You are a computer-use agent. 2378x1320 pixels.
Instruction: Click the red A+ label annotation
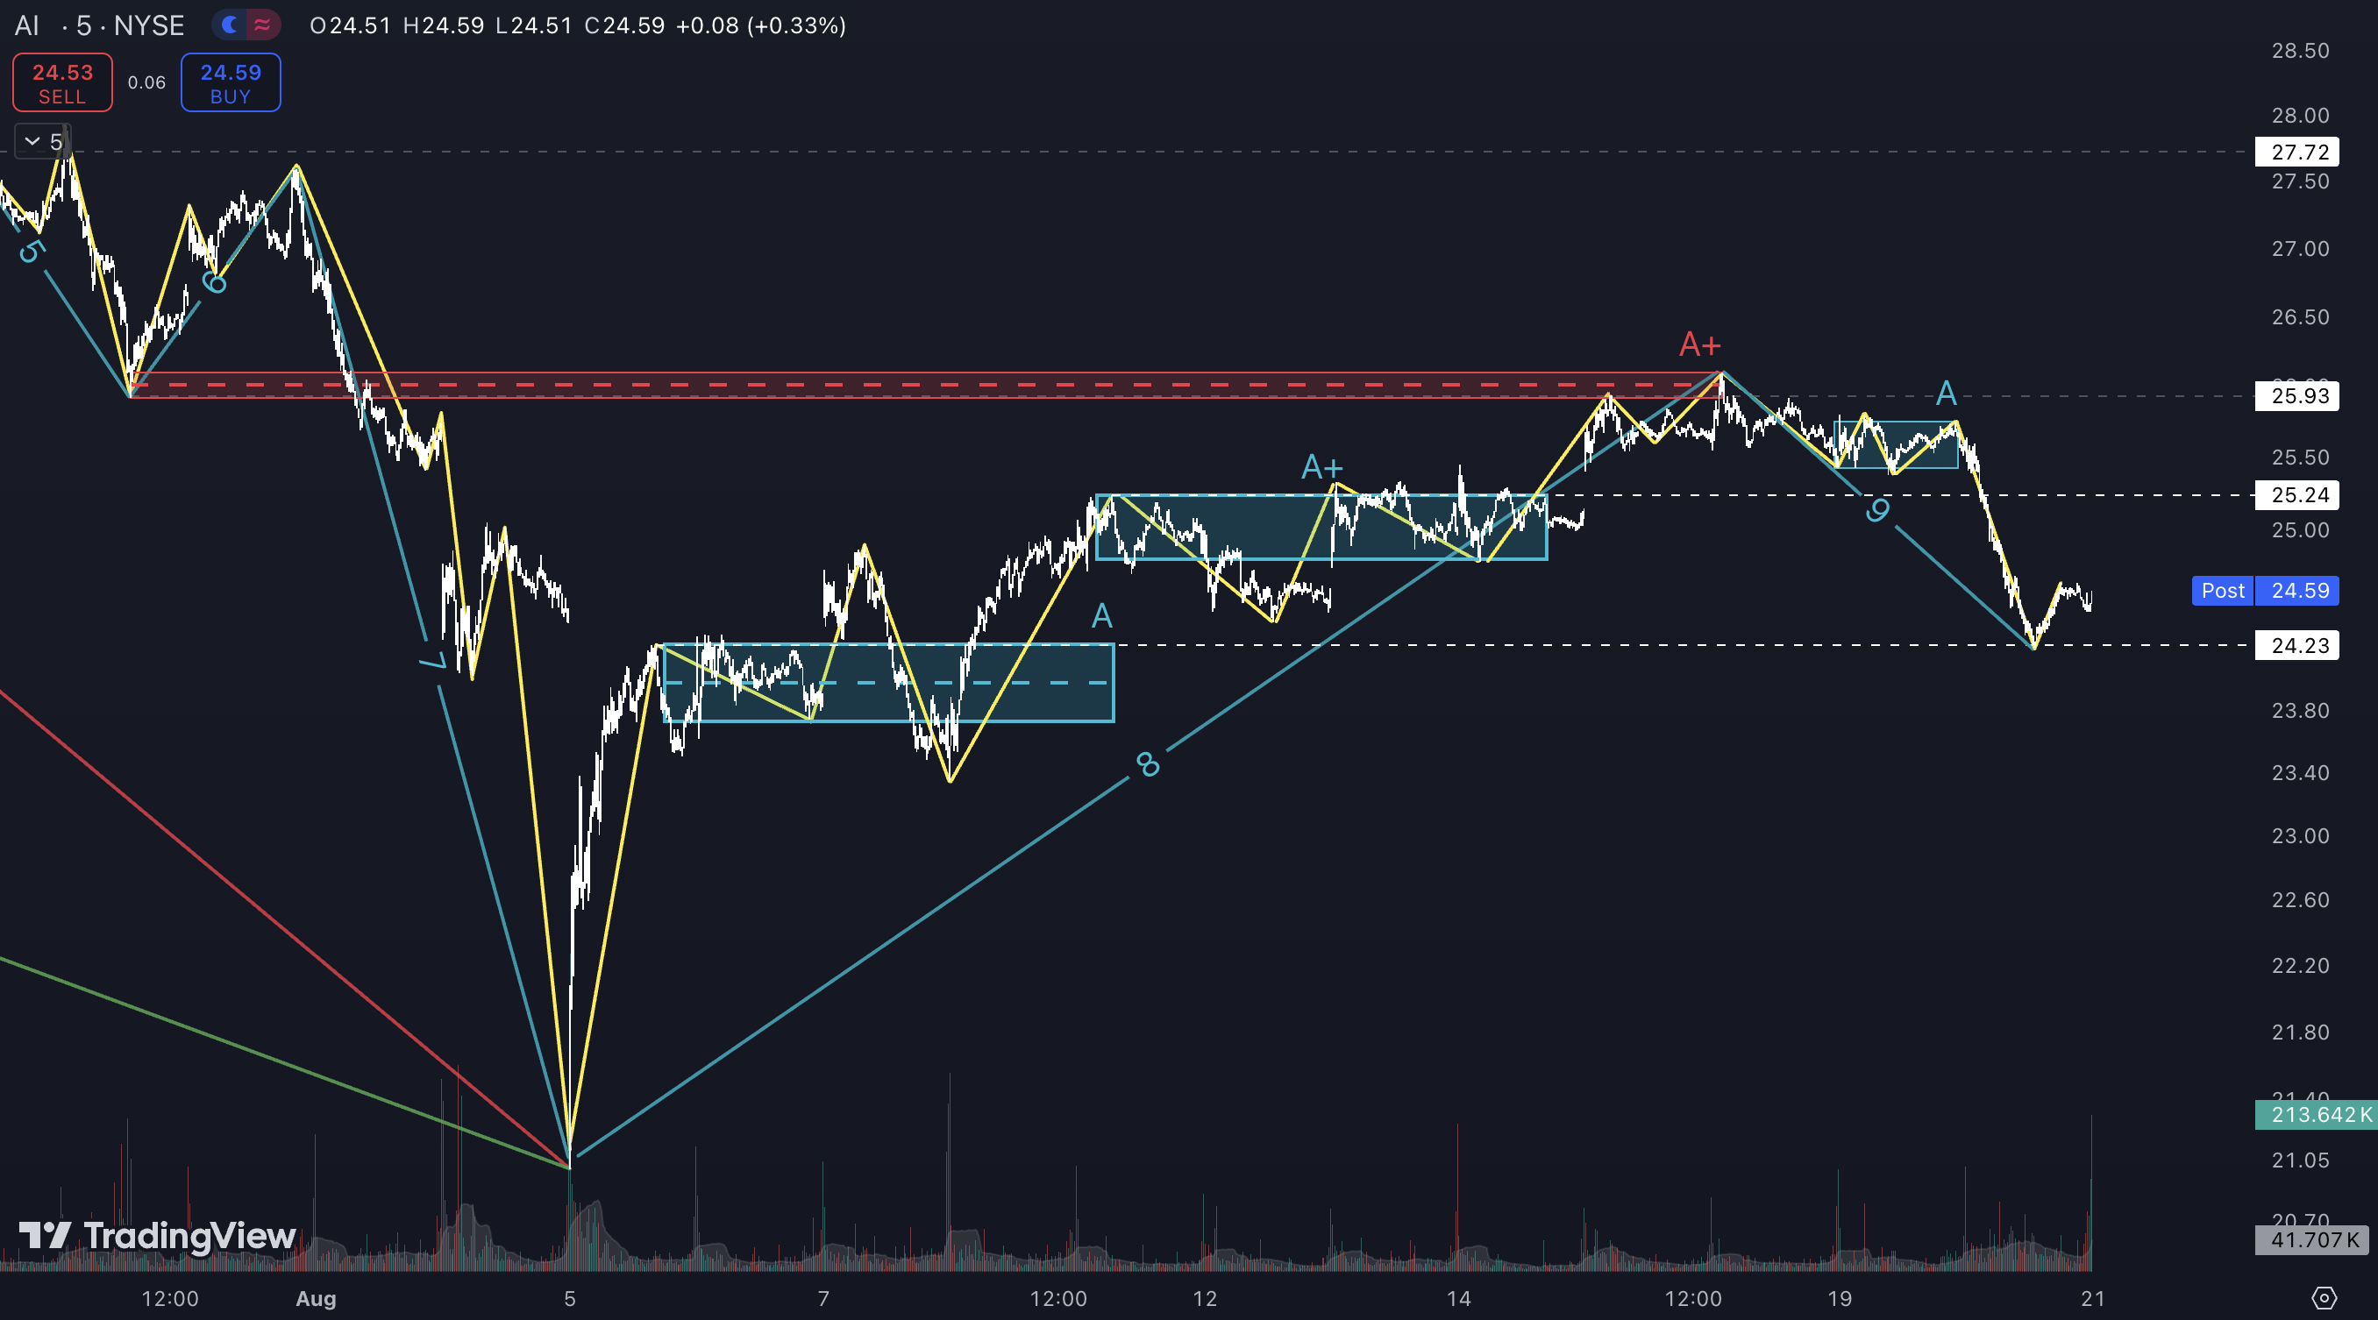pos(1699,344)
